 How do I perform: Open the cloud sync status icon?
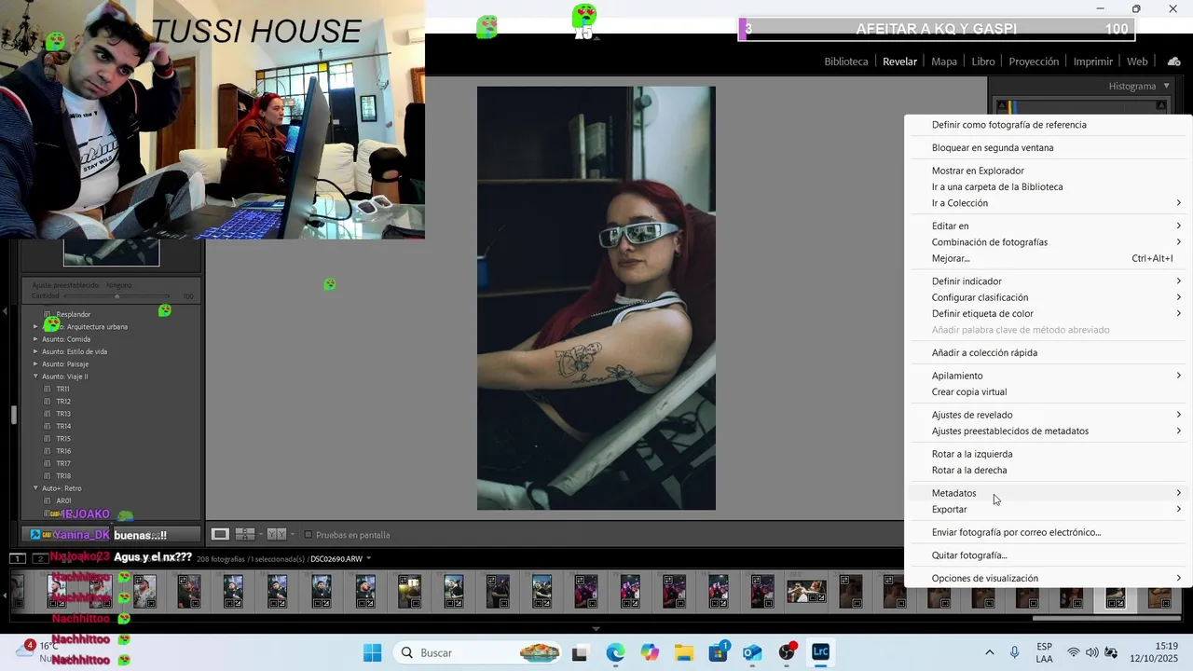1173,62
